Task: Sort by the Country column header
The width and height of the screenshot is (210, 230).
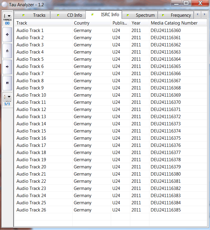Action: click(x=91, y=23)
